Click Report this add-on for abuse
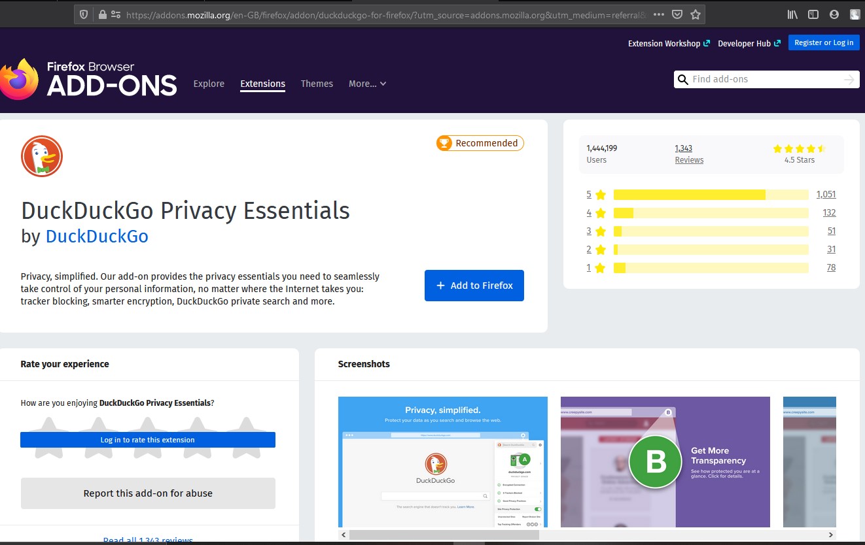The width and height of the screenshot is (865, 545). click(148, 493)
